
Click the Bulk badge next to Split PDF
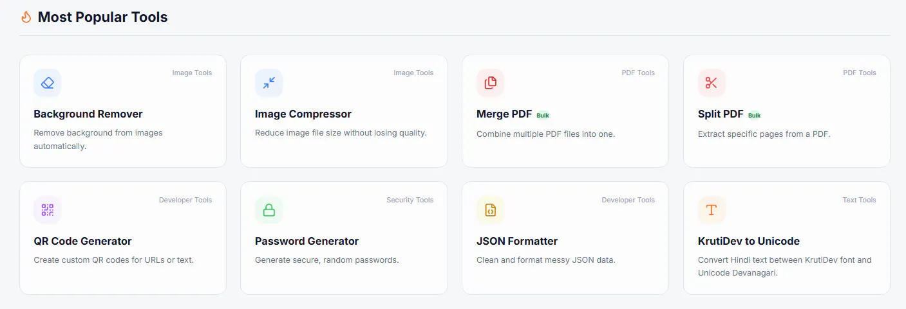(x=755, y=116)
